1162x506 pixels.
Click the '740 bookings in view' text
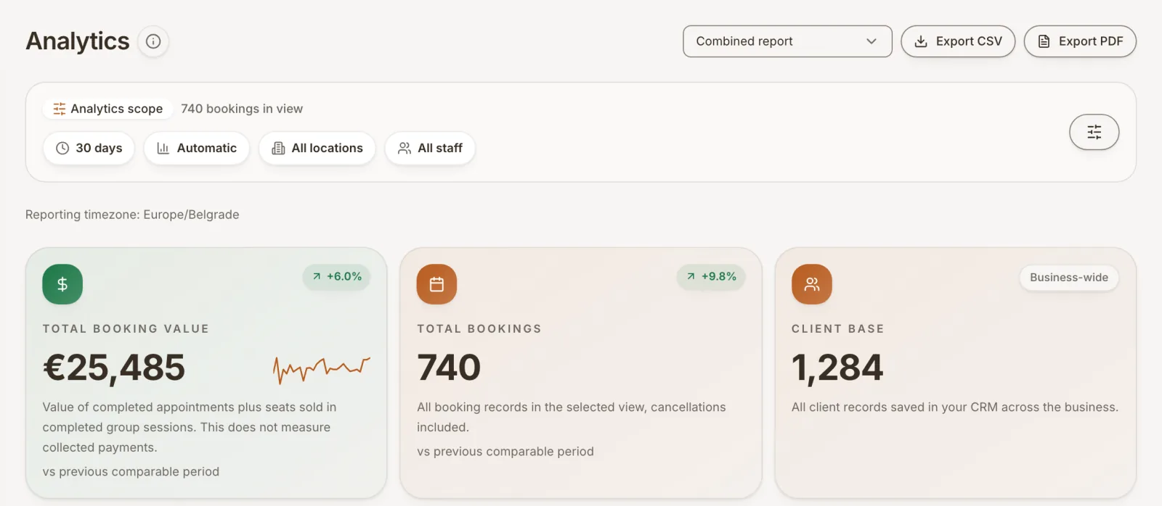242,109
